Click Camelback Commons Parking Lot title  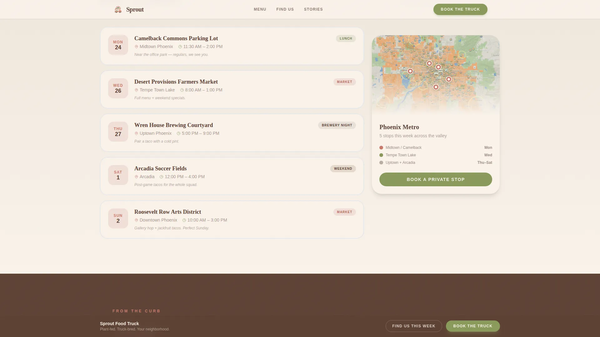click(176, 38)
